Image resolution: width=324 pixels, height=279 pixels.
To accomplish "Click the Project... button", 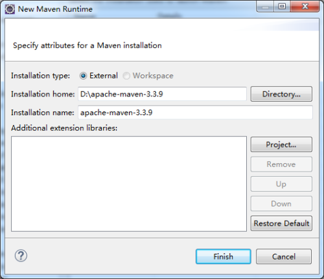I will (x=281, y=144).
